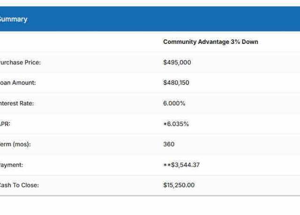Click the Cash To Close label

tap(19, 185)
